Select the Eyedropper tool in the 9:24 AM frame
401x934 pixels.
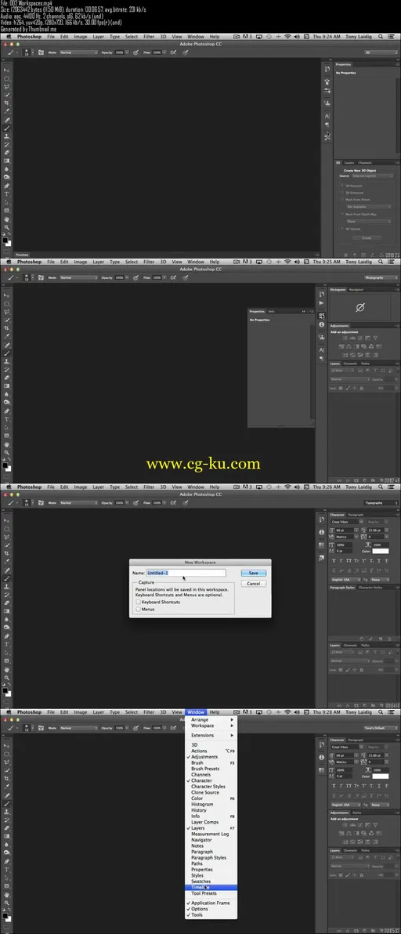(x=7, y=111)
